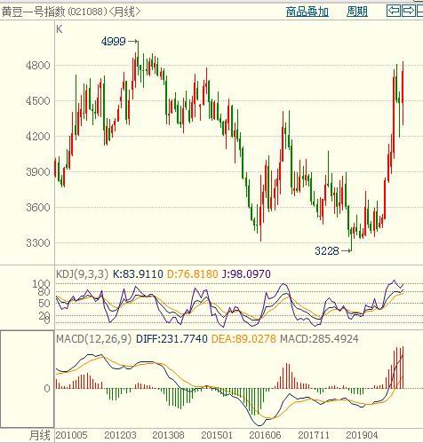The height and width of the screenshot is (443, 423).
Task: Click the K label in price pane
Action: [60, 29]
